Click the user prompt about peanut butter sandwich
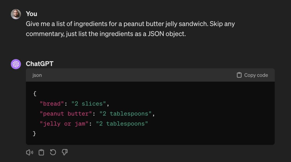This screenshot has width=291, height=162. [130, 29]
